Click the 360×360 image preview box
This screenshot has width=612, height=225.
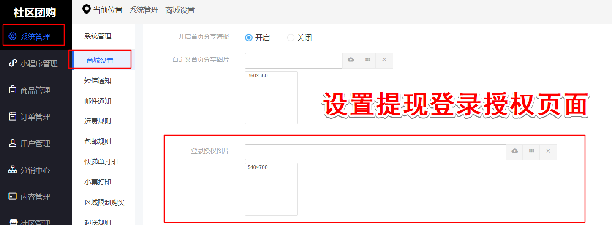(271, 98)
